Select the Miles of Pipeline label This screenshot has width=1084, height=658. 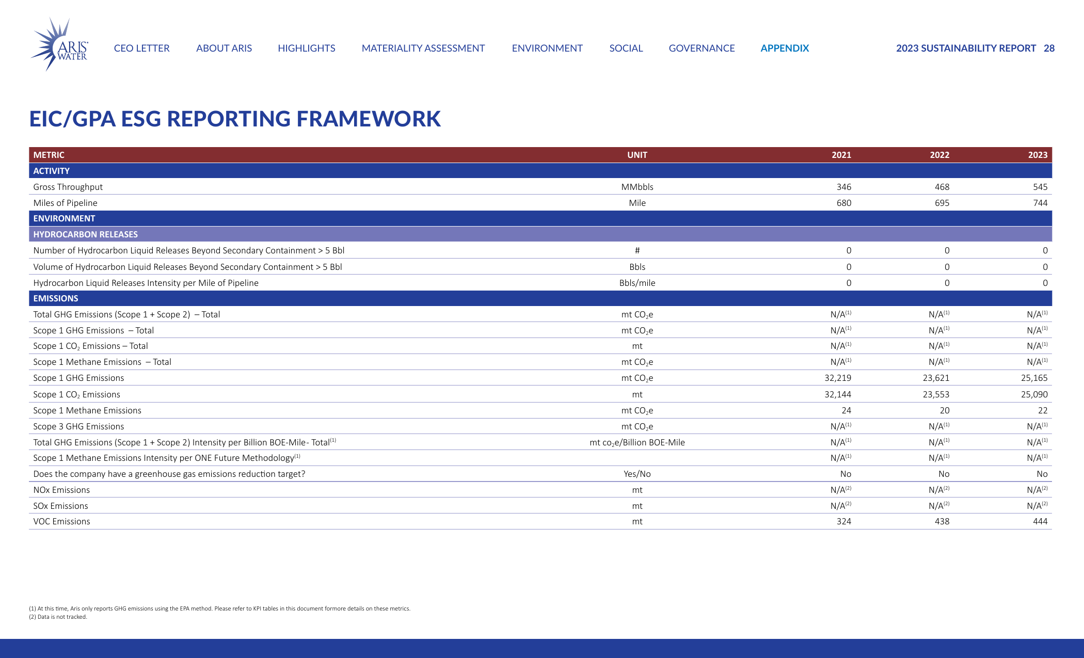[x=65, y=203]
